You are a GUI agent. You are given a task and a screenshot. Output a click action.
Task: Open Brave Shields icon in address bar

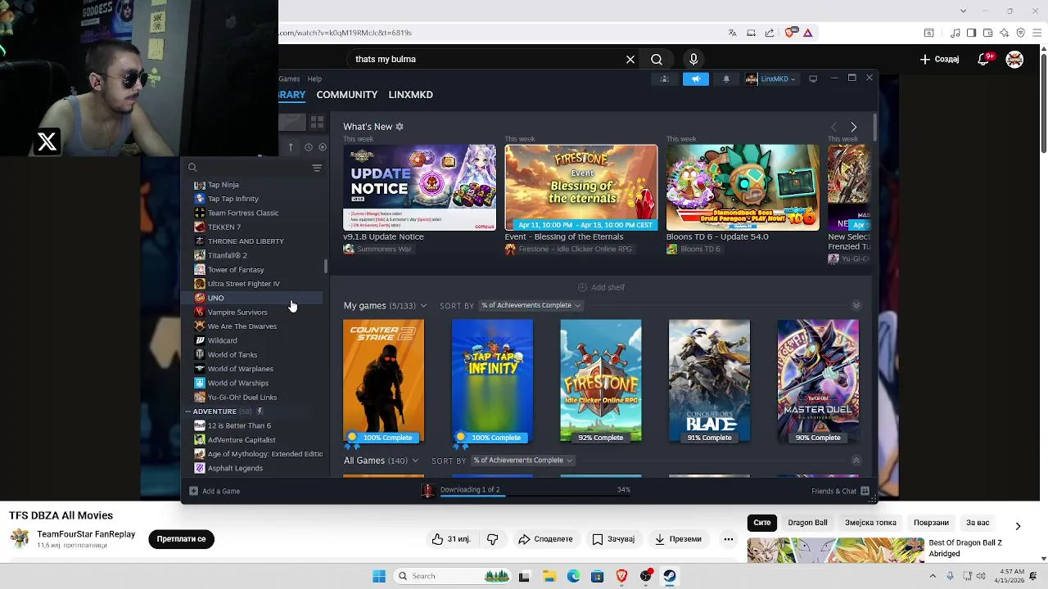(x=789, y=33)
